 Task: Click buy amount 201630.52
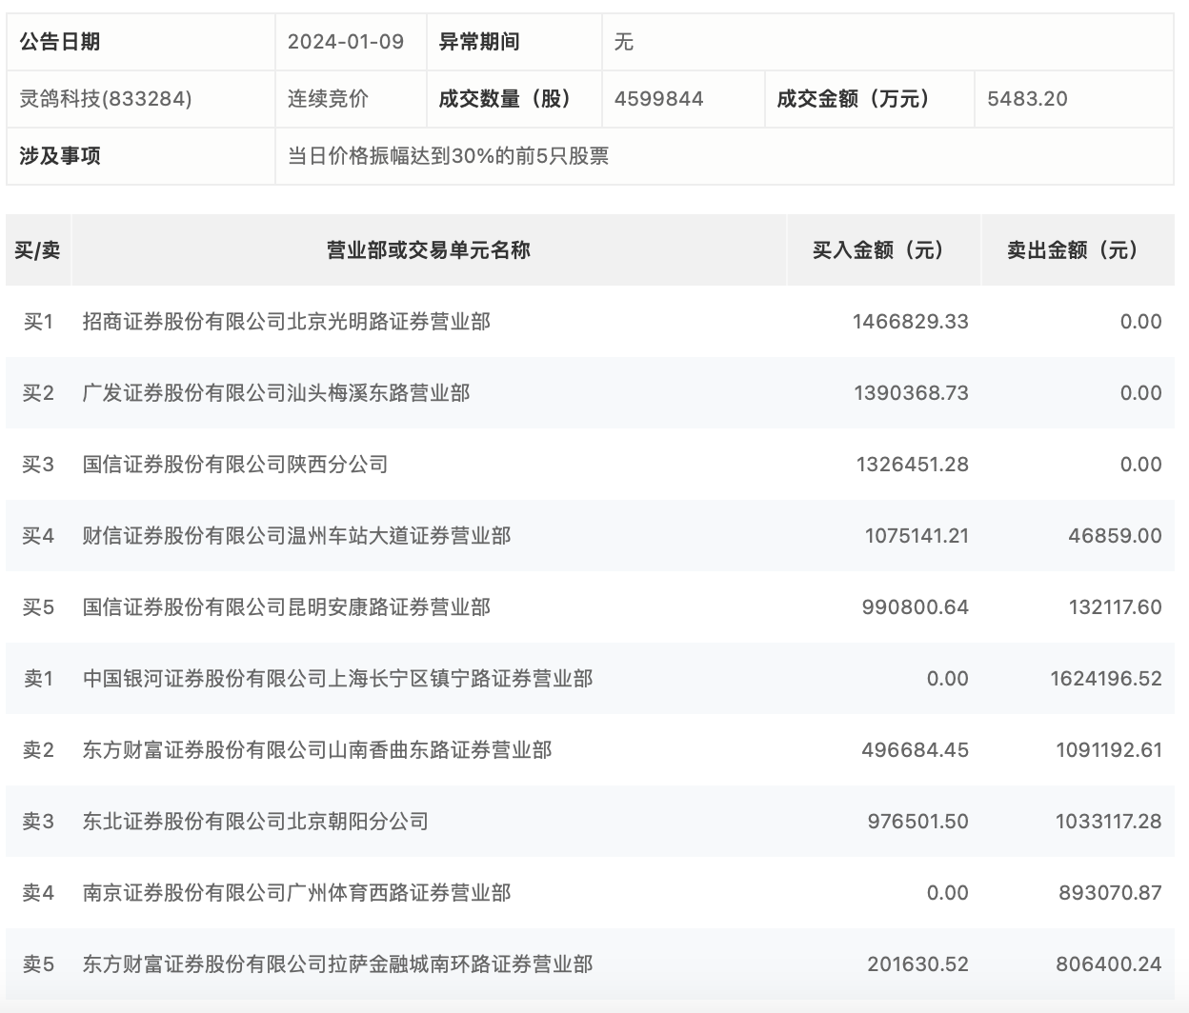tap(917, 964)
